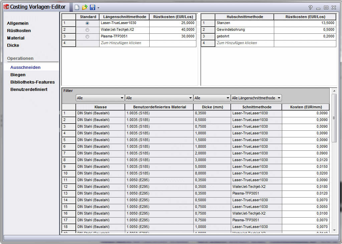Click the Standard column header
Viewport: 342px width, 244px height.
[88, 17]
